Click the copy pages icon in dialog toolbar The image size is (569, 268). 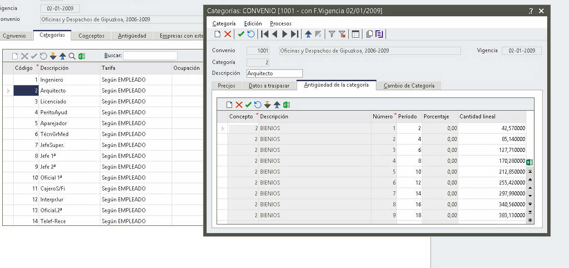coord(369,34)
